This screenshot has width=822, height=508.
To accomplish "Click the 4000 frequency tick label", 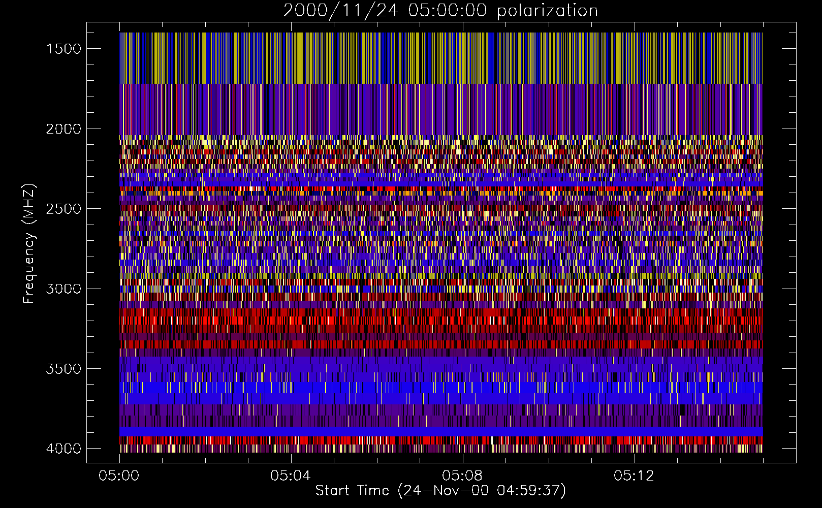I will [x=64, y=449].
